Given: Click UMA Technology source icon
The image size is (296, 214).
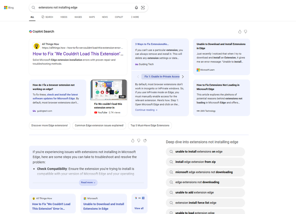Looking at the screenshot, I should pyautogui.click(x=198, y=111).
